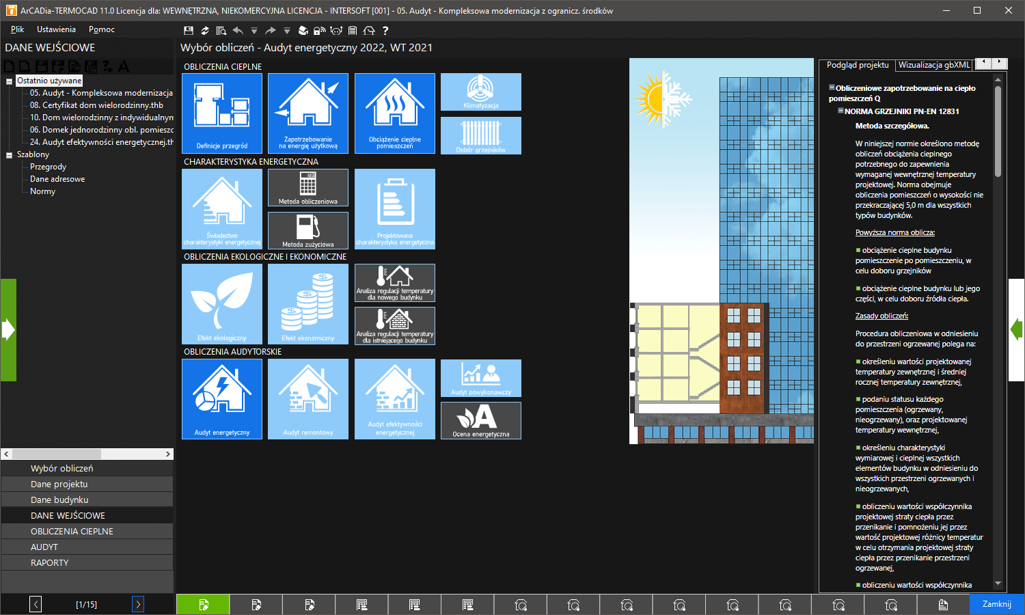Collapse the NORMA GRZEJNIKI PN-EN 12831 section
The width and height of the screenshot is (1025, 615).
point(840,111)
